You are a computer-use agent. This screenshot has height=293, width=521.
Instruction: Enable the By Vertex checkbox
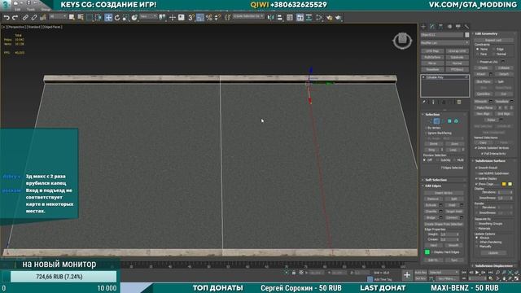point(426,128)
